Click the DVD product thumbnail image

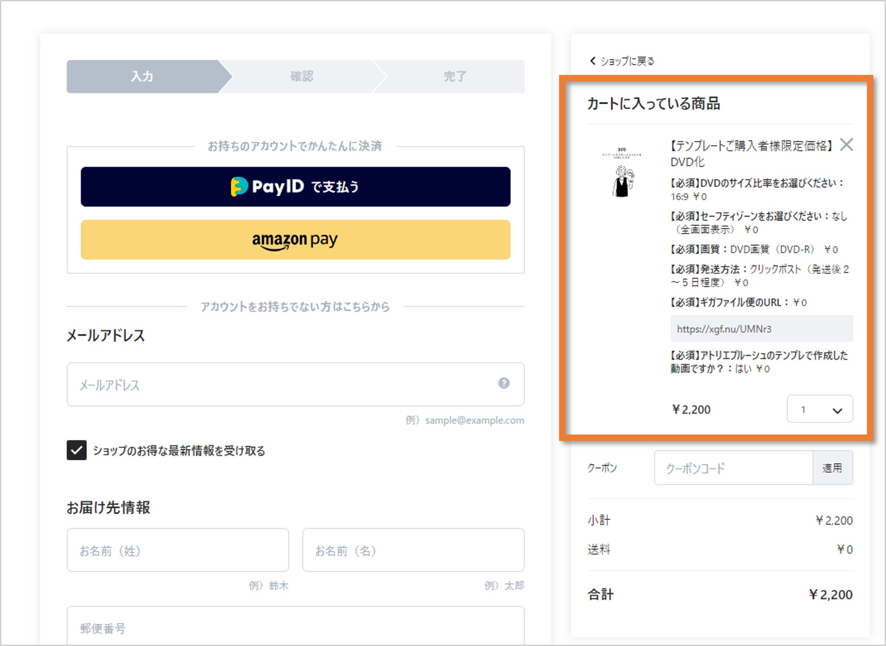point(622,172)
